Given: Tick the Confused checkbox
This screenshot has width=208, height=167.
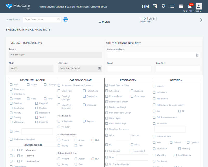Looking at the screenshot, I should coord(11,103).
